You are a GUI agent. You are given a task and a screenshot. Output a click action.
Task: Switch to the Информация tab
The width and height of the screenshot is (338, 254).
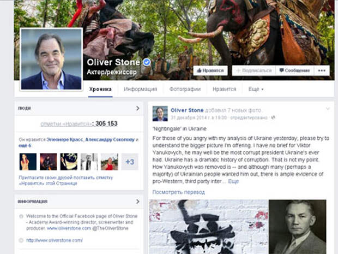[140, 89]
